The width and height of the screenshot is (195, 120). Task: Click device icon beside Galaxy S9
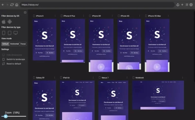coord(34,78)
